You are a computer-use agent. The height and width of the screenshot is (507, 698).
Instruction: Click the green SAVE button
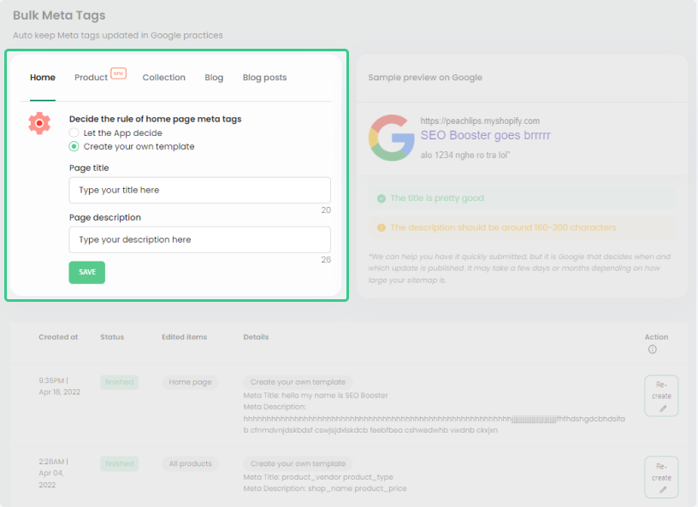pyautogui.click(x=87, y=272)
